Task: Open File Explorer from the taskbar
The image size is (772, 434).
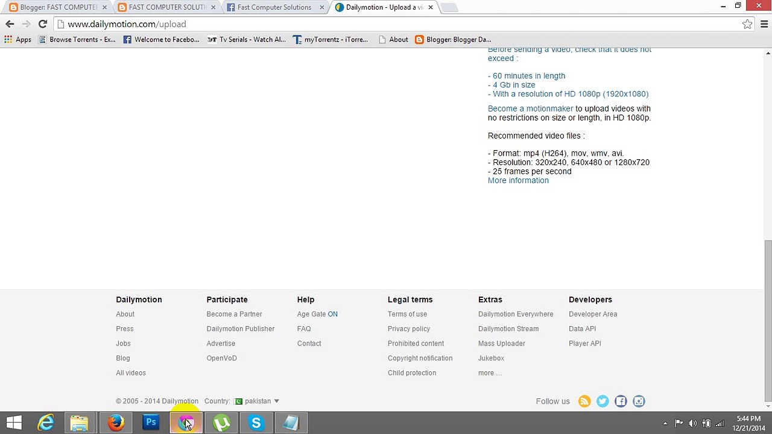Action: coord(79,423)
